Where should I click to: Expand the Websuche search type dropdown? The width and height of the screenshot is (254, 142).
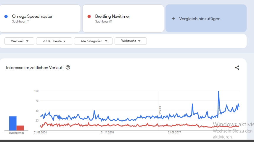[x=131, y=41]
